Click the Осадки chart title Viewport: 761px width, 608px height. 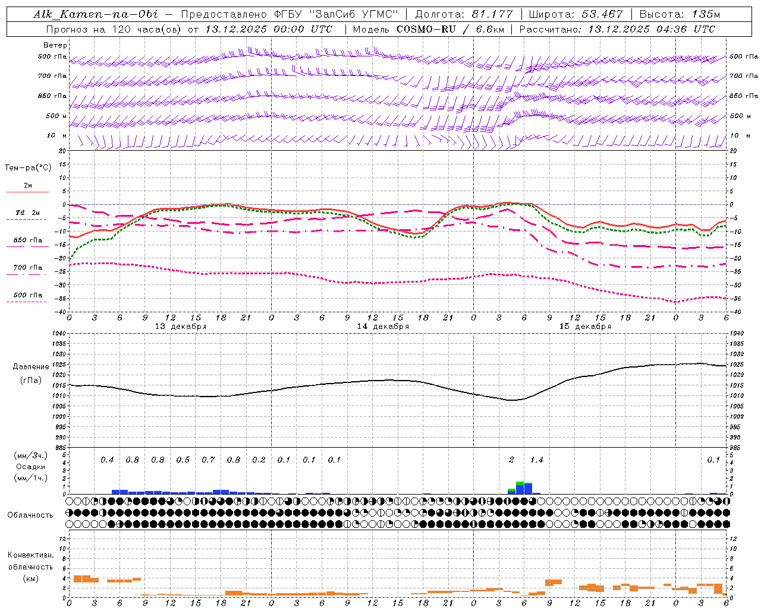tap(30, 467)
